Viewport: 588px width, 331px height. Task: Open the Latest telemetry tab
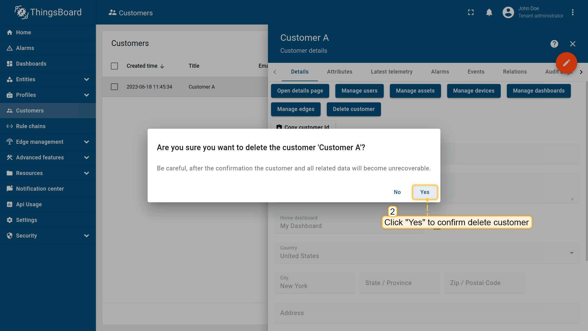tap(391, 72)
